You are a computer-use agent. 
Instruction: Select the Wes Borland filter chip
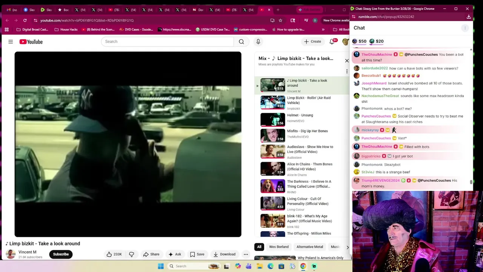279,247
